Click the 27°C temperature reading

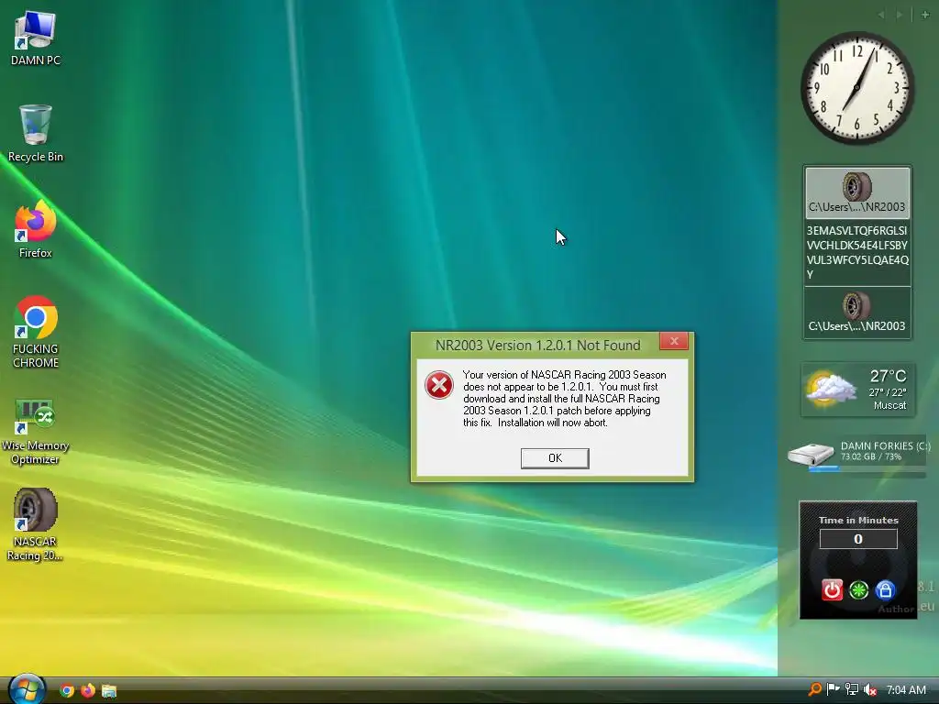click(888, 376)
